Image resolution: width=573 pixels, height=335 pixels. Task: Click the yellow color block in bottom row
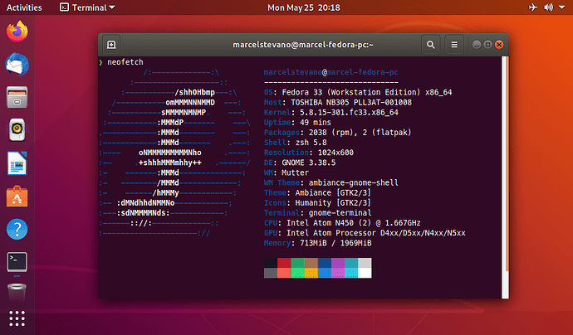point(311,273)
